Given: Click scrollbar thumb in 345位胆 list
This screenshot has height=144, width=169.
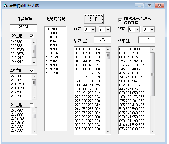Looking at the screenshot, I should tap(34, 116).
